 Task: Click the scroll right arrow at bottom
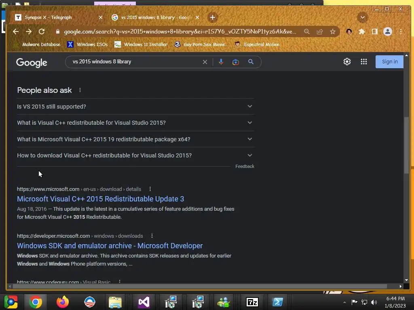(x=401, y=286)
